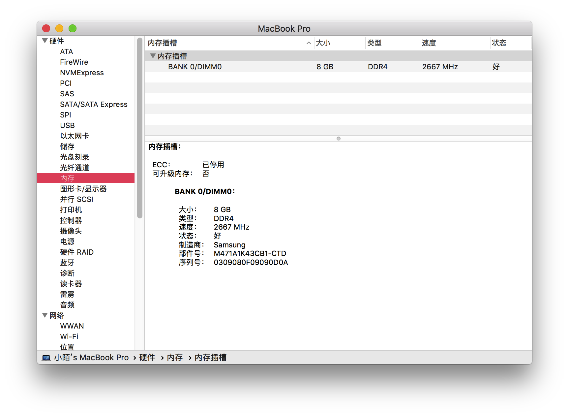Open 硬件 RAID section
569x417 pixels.
pyautogui.click(x=77, y=252)
